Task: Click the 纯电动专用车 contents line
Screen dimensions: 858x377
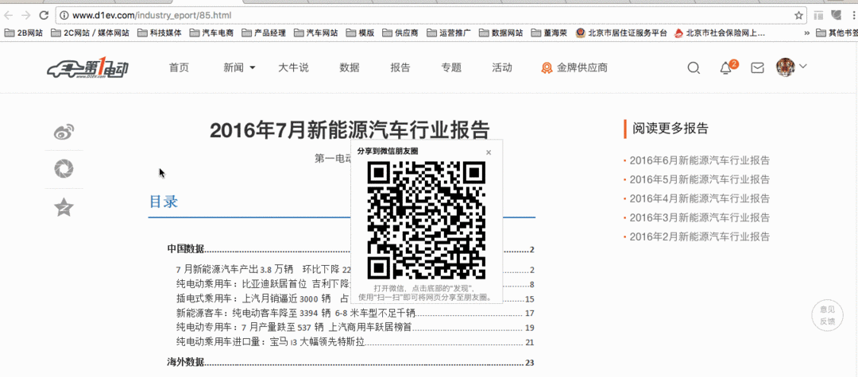Action: [x=355, y=327]
